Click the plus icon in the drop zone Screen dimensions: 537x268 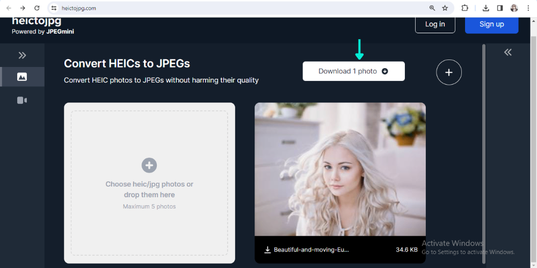click(149, 166)
